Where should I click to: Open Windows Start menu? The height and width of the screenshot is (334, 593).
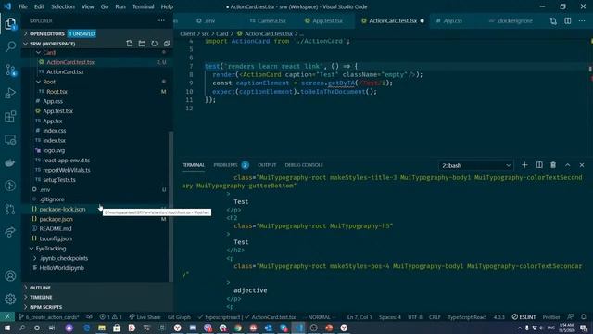point(7,328)
